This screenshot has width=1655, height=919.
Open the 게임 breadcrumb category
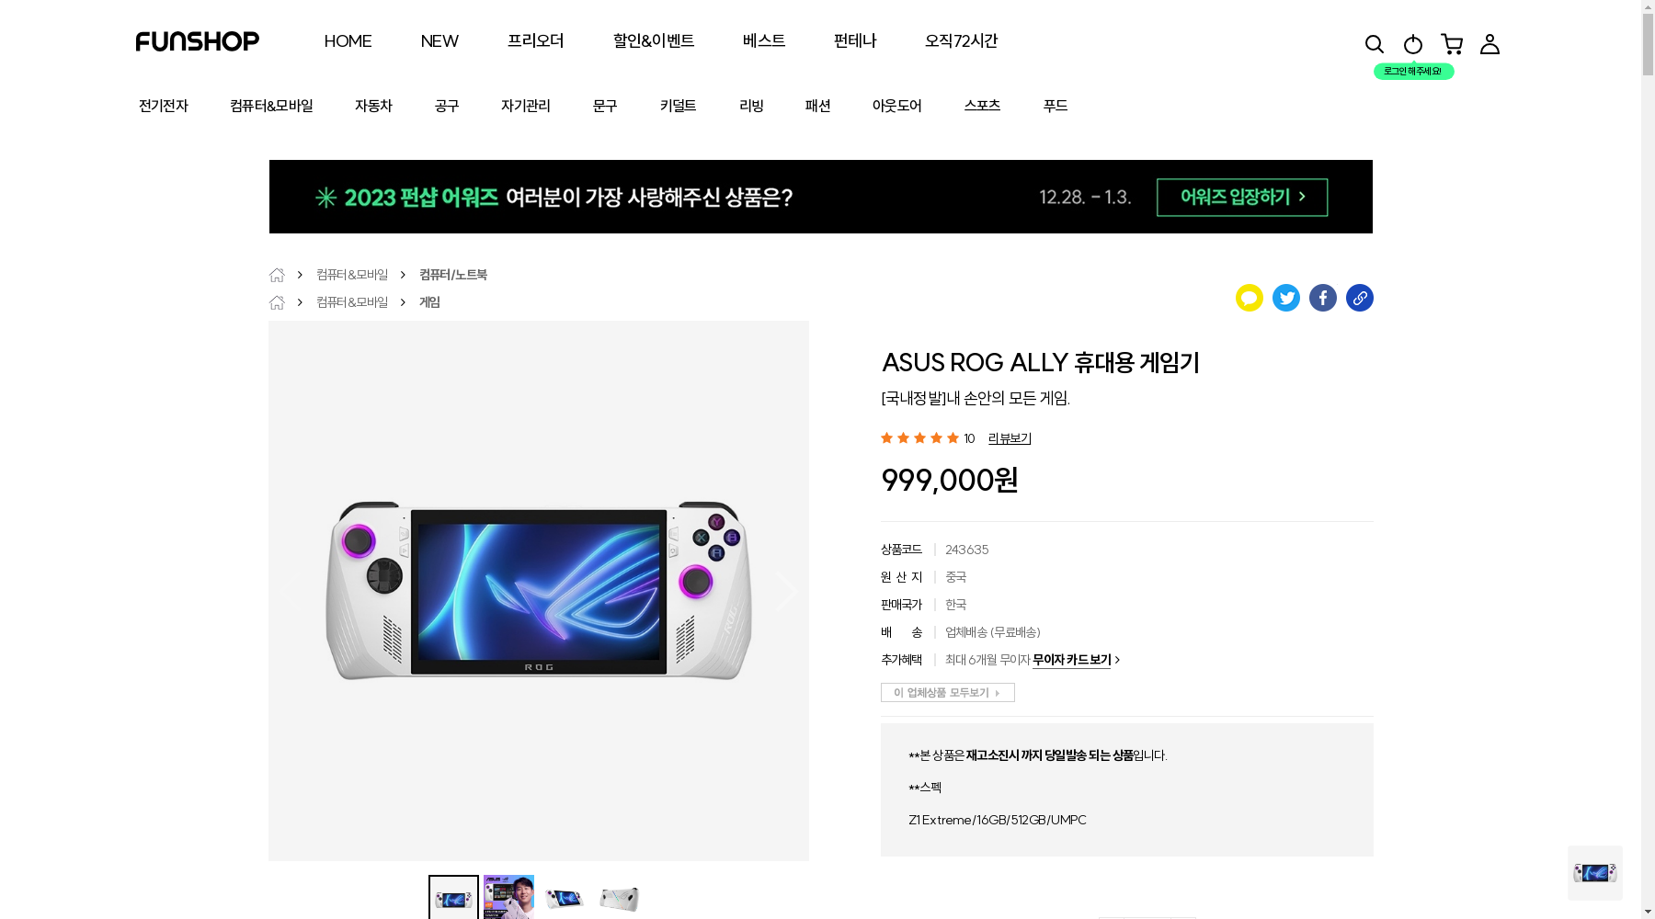[429, 302]
